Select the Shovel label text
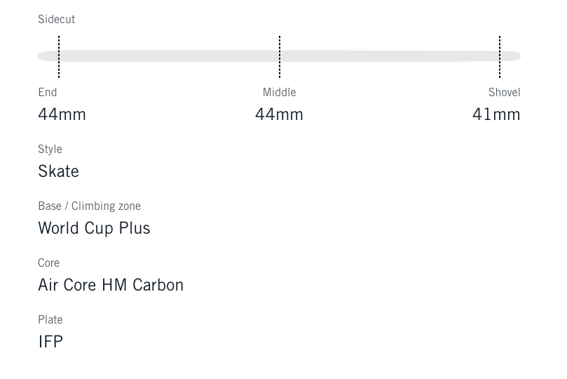Screen dimensions: 567x379 click(x=504, y=93)
